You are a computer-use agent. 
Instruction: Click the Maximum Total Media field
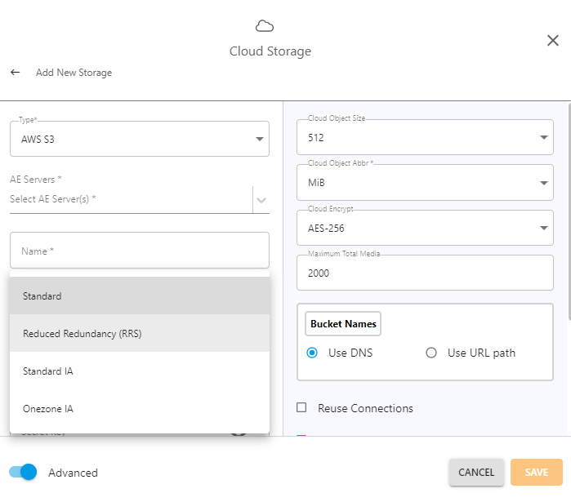point(425,273)
